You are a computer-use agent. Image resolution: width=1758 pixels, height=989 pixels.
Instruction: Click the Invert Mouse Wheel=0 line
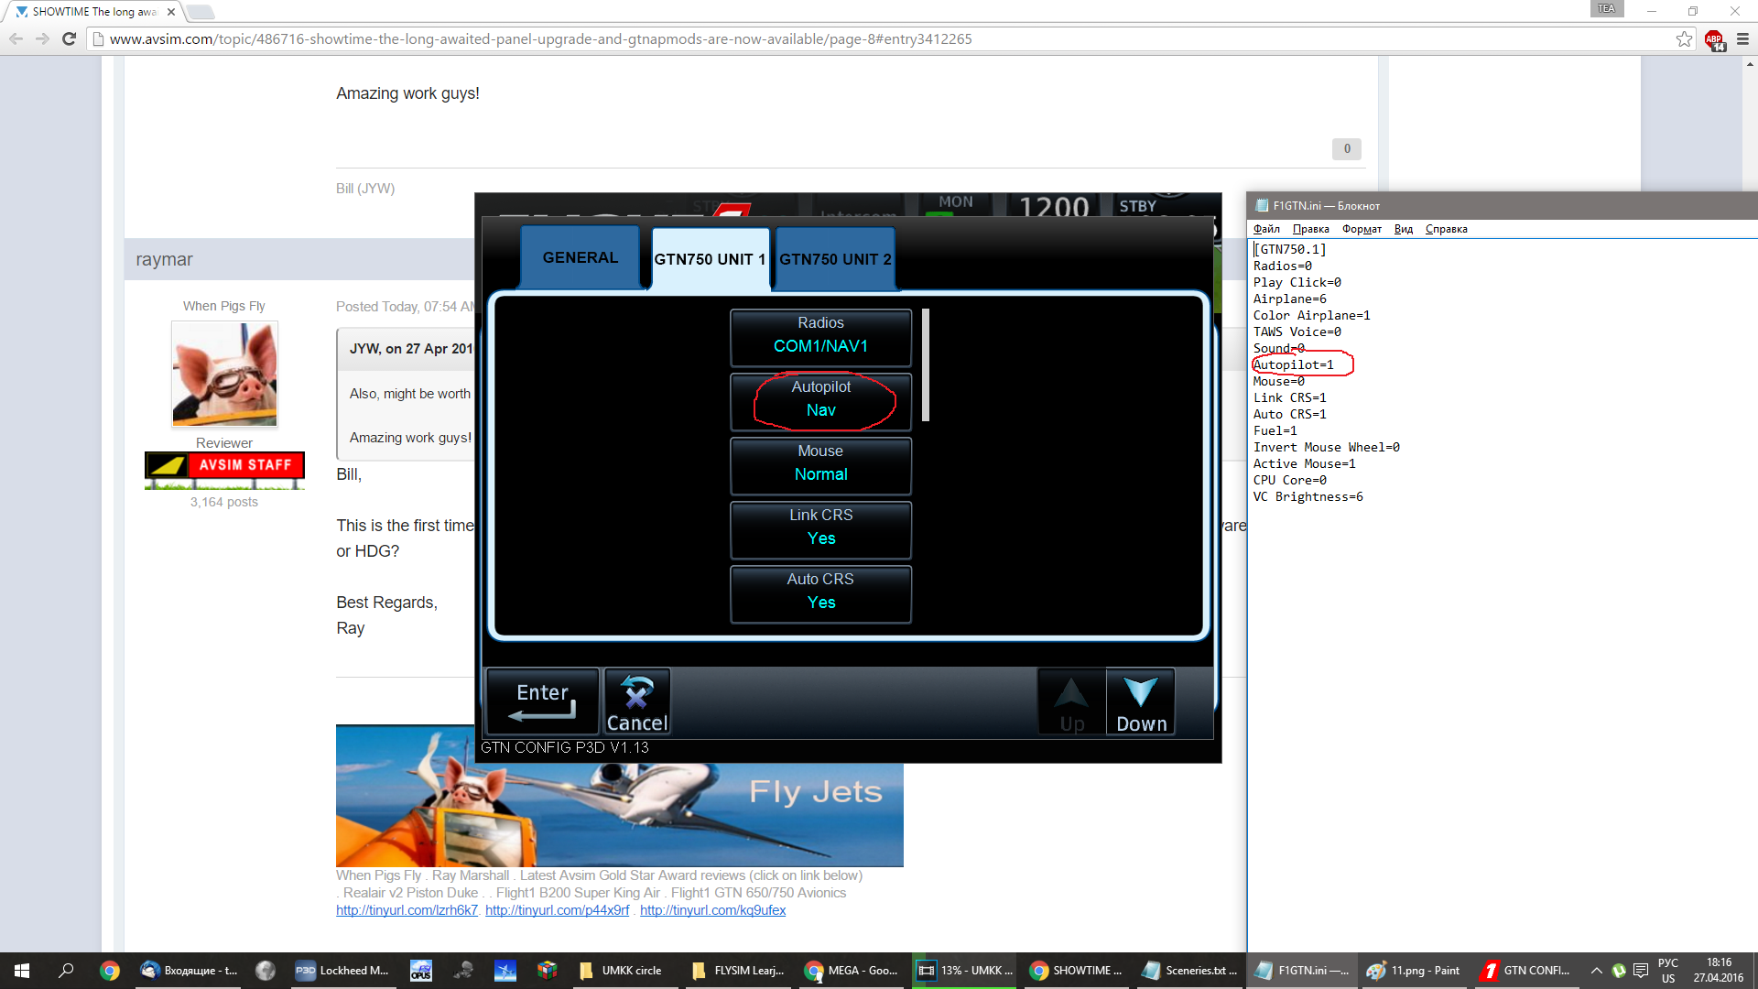[x=1326, y=447]
